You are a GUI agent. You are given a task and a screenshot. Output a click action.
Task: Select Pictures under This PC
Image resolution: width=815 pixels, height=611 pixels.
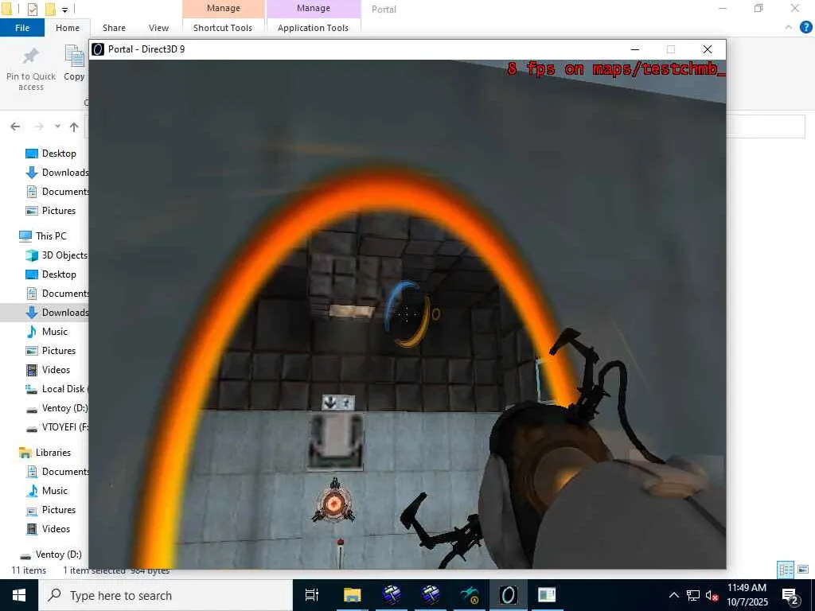click(51, 351)
